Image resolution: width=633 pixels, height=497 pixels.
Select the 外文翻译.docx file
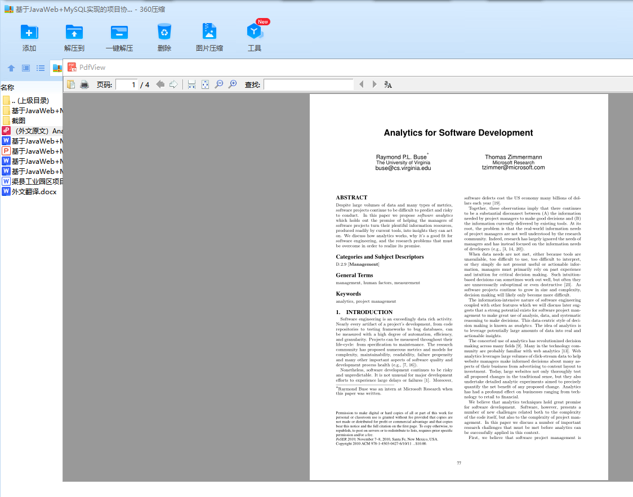point(32,191)
